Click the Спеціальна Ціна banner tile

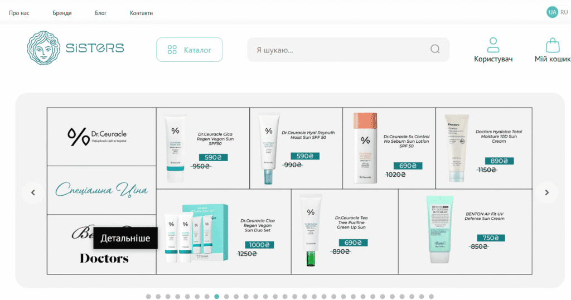click(x=101, y=190)
